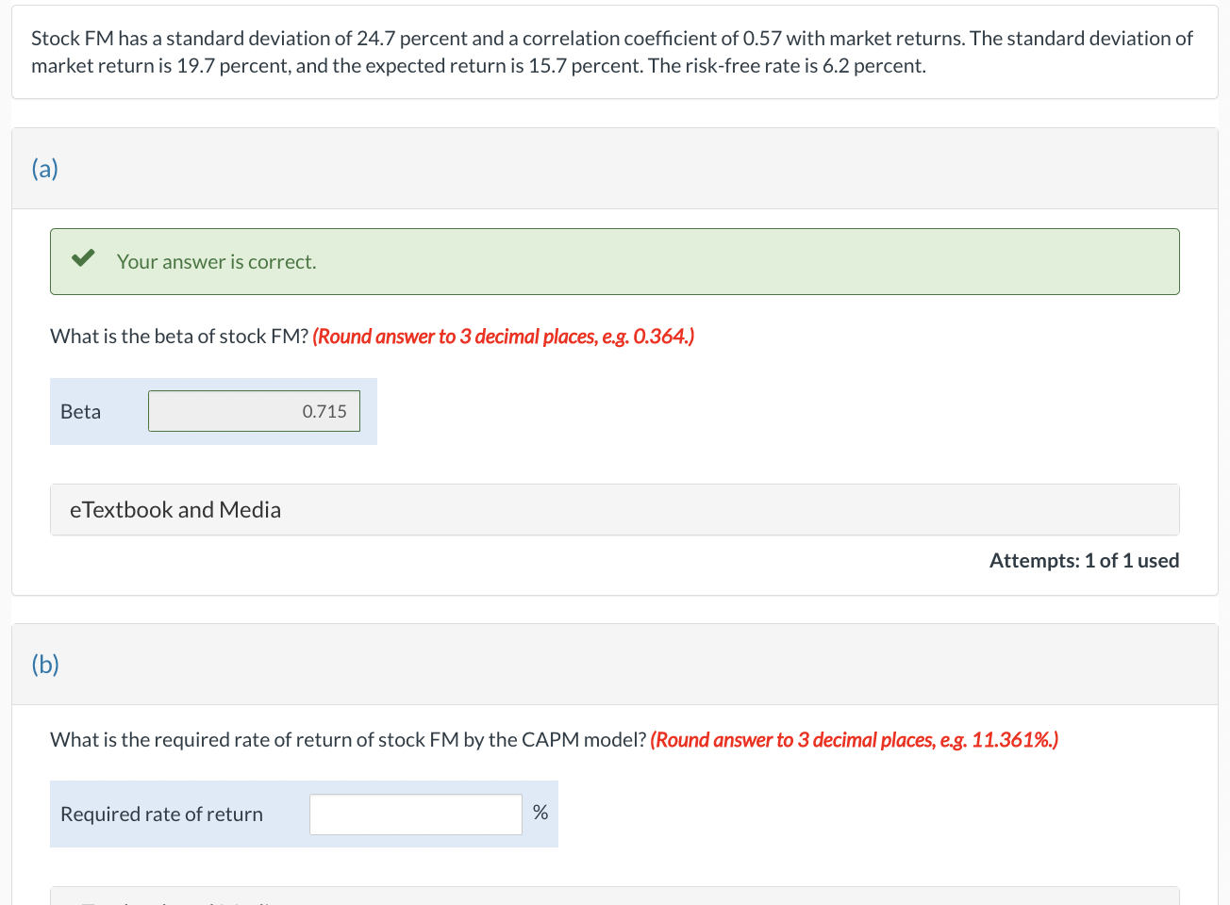Click the problem statement paragraph at the top
This screenshot has height=905, width=1230.
[611, 52]
